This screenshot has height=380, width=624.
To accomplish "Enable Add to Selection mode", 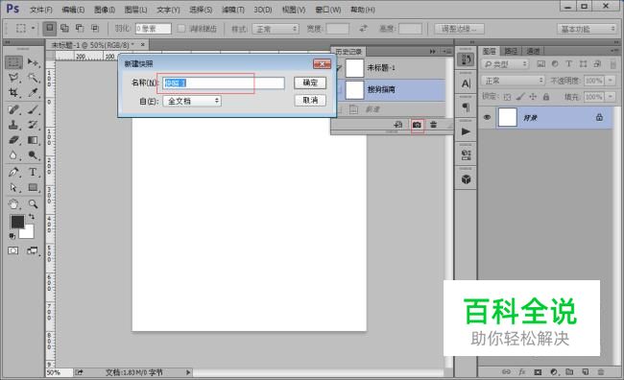I will coord(64,28).
